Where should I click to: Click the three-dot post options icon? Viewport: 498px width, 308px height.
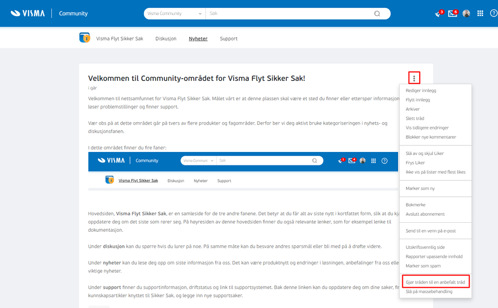pyautogui.click(x=414, y=78)
